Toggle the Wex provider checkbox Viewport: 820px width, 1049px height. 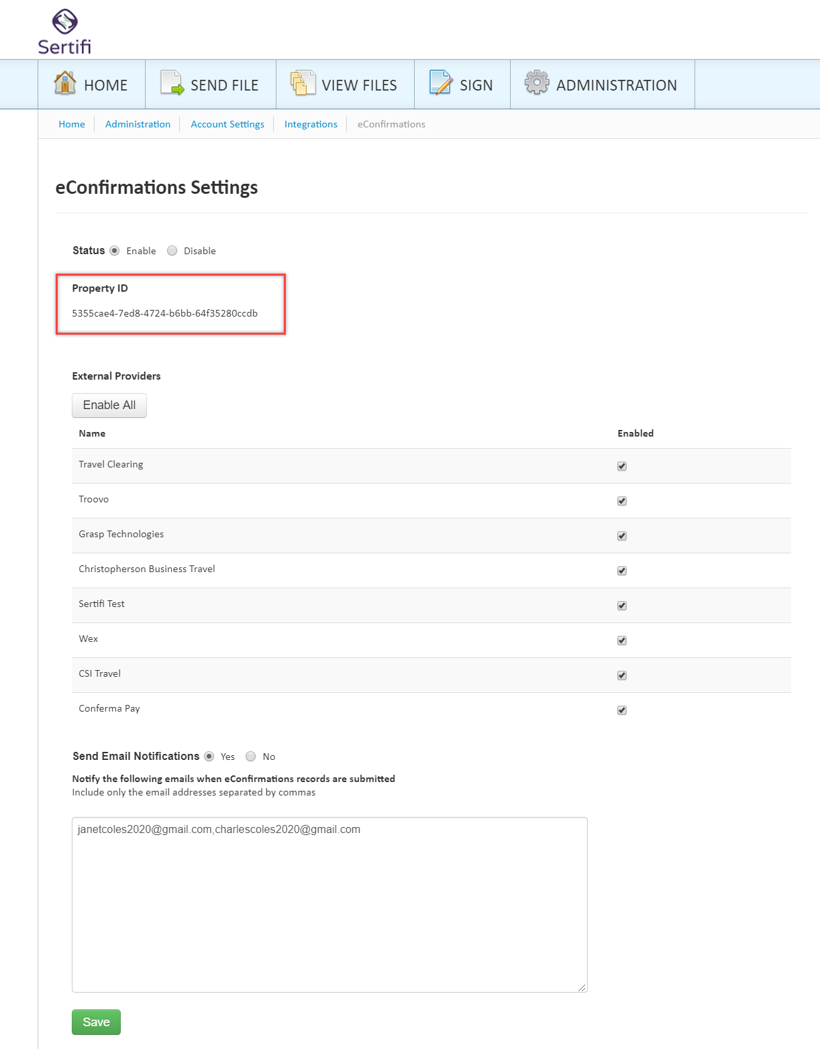click(622, 641)
